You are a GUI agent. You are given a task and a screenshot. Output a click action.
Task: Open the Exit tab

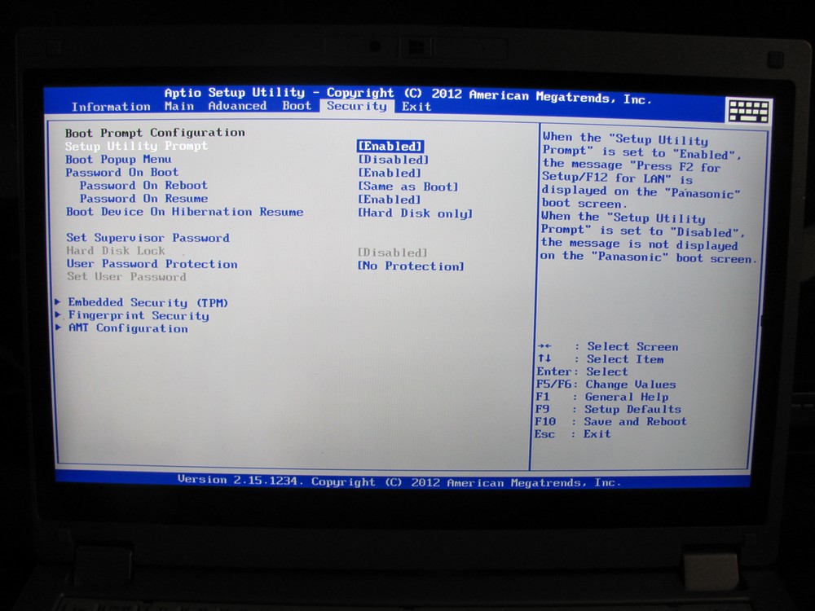pos(416,107)
